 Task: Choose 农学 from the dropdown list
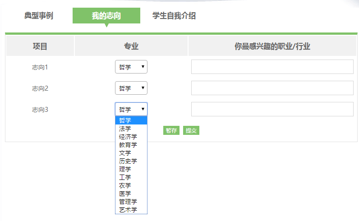(x=131, y=185)
